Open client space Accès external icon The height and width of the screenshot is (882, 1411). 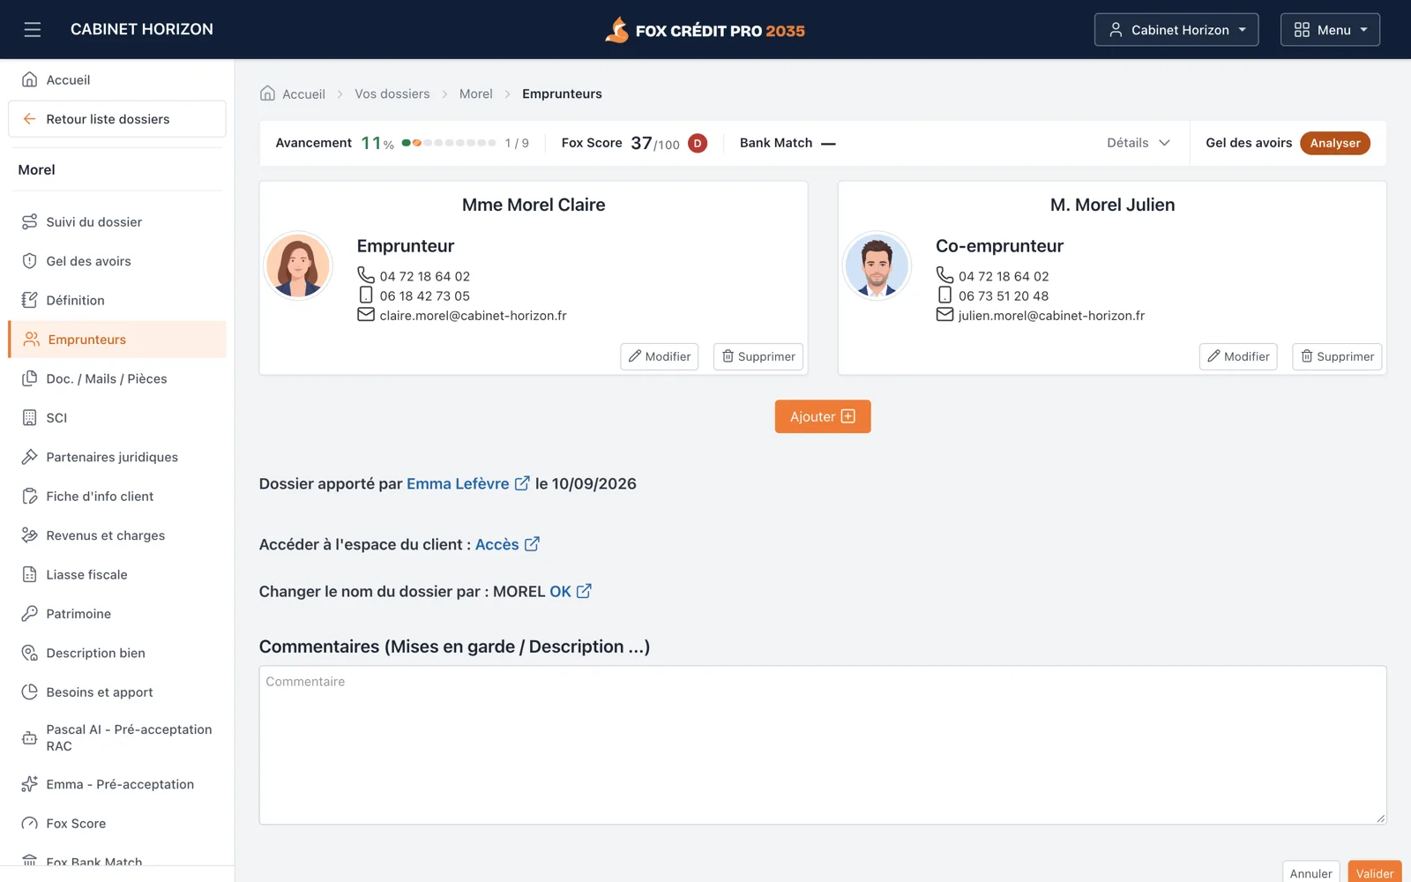click(x=532, y=544)
